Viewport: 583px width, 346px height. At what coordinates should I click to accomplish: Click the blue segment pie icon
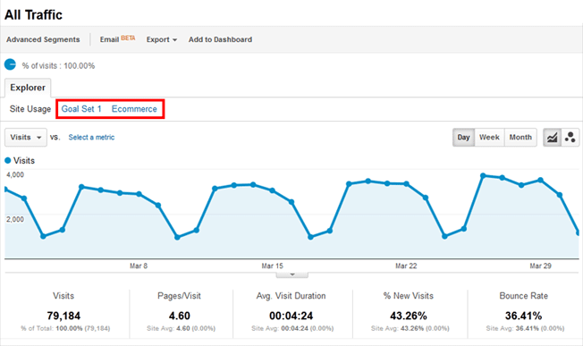pos(10,64)
